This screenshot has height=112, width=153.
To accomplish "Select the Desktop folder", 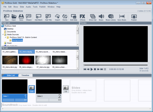I will [10, 29].
